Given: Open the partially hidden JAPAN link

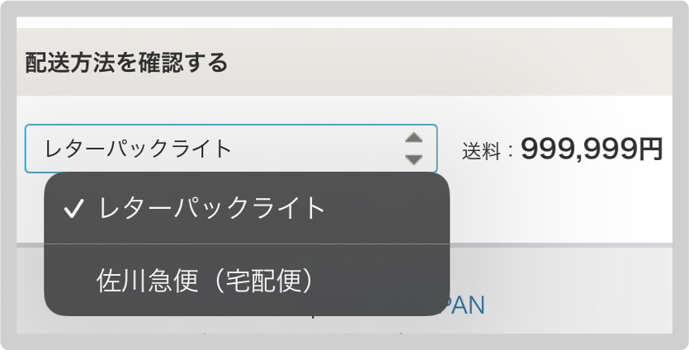Looking at the screenshot, I should click(x=468, y=305).
